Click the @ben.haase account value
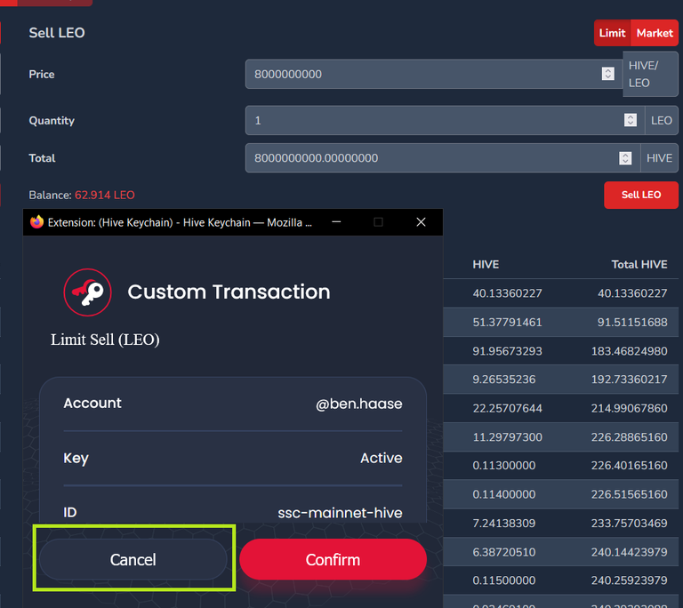The image size is (683, 608). [359, 404]
